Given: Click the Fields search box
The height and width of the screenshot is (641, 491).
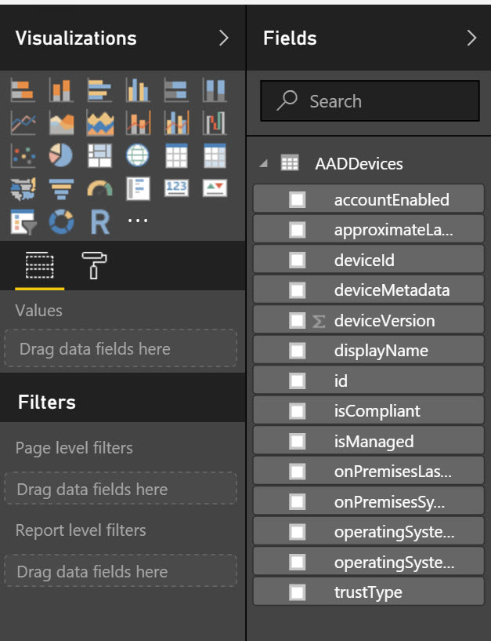Looking at the screenshot, I should (x=370, y=101).
